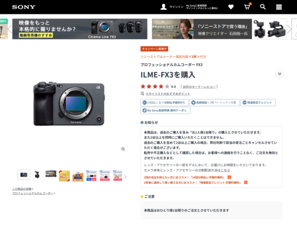The height and width of the screenshot is (229, 297).
Task: Click the SONY logo
Action: [x=24, y=7]
